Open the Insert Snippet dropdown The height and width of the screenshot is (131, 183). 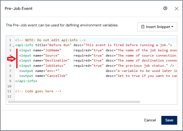pos(157,27)
